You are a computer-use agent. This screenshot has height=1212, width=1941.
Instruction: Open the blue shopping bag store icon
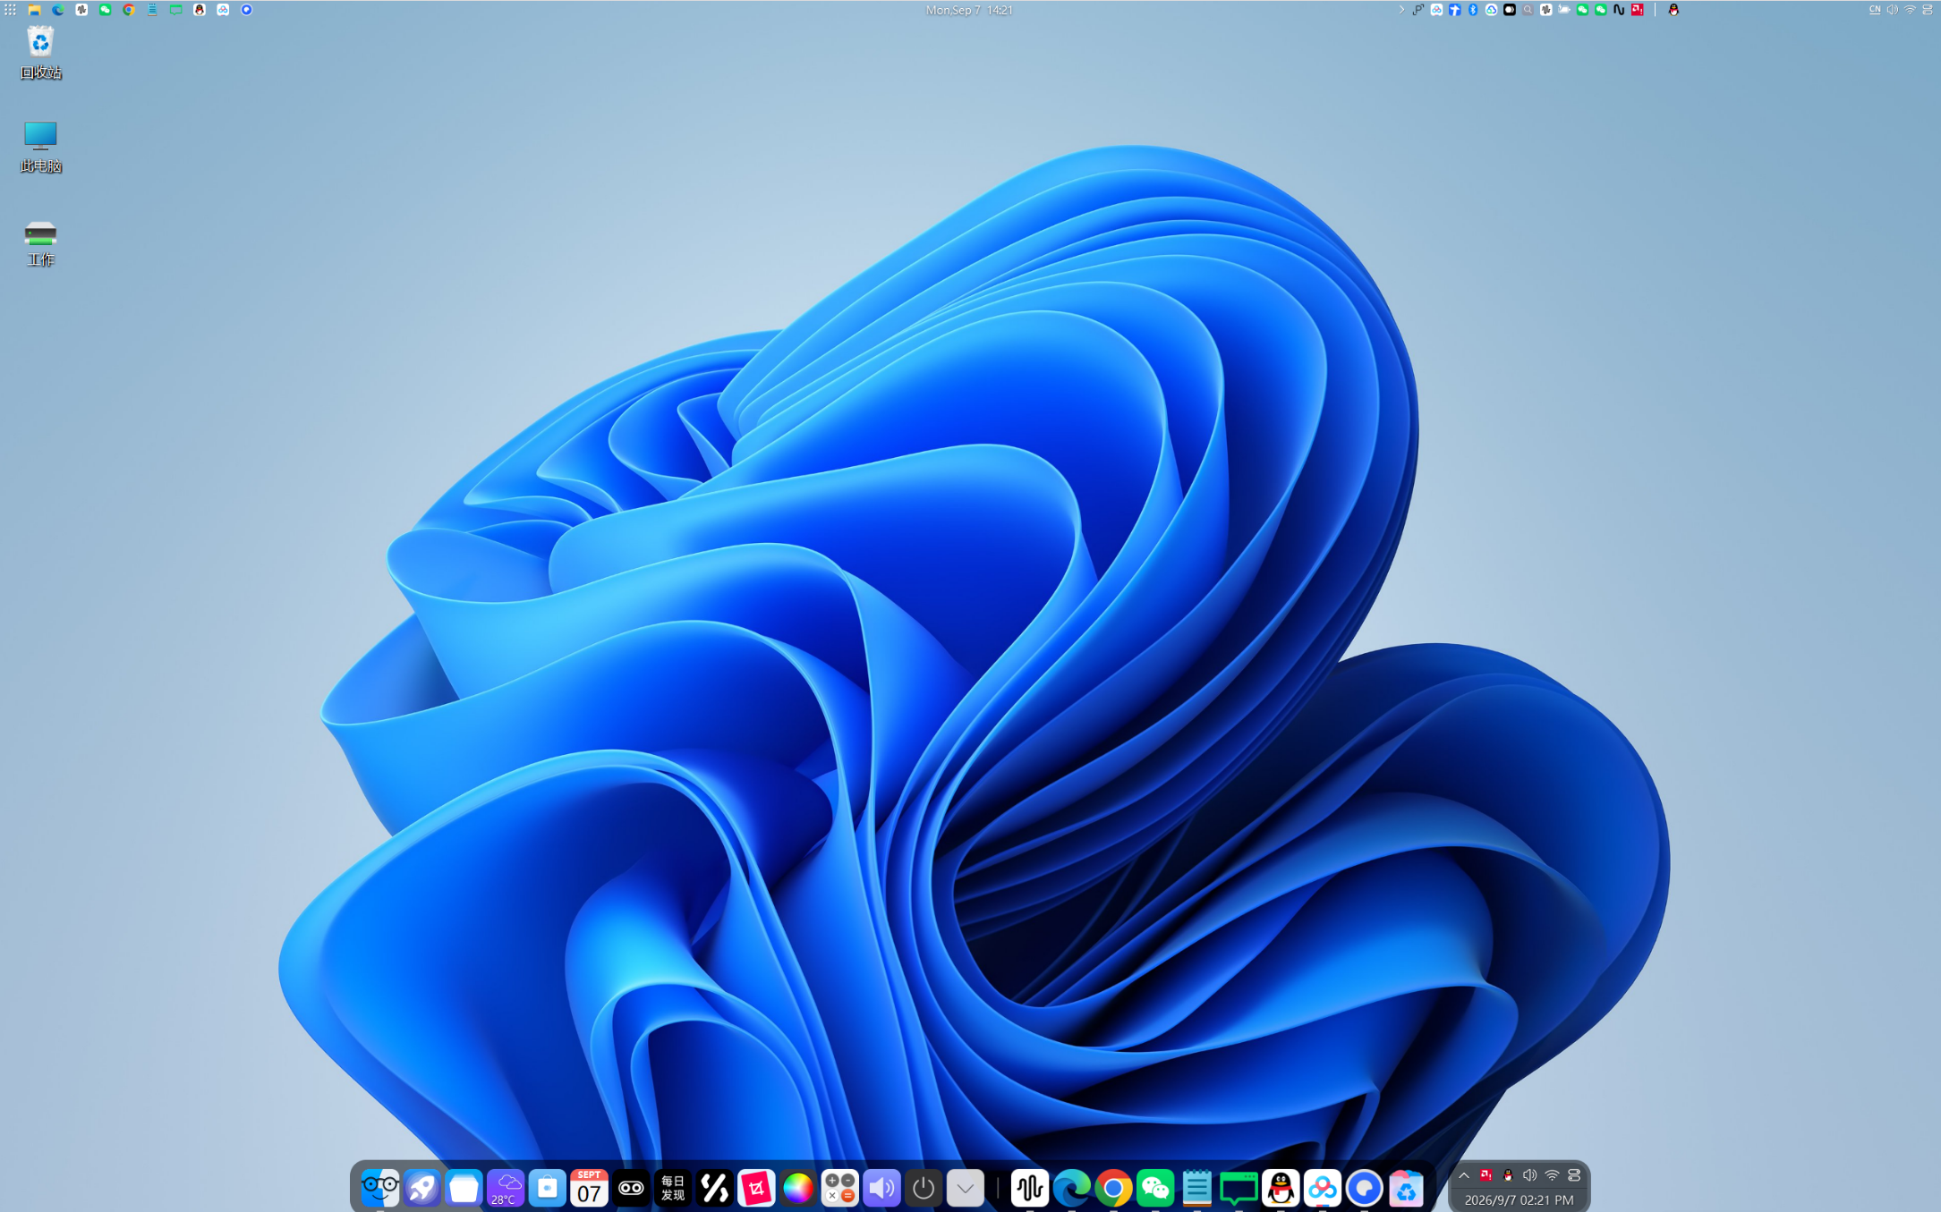547,1188
